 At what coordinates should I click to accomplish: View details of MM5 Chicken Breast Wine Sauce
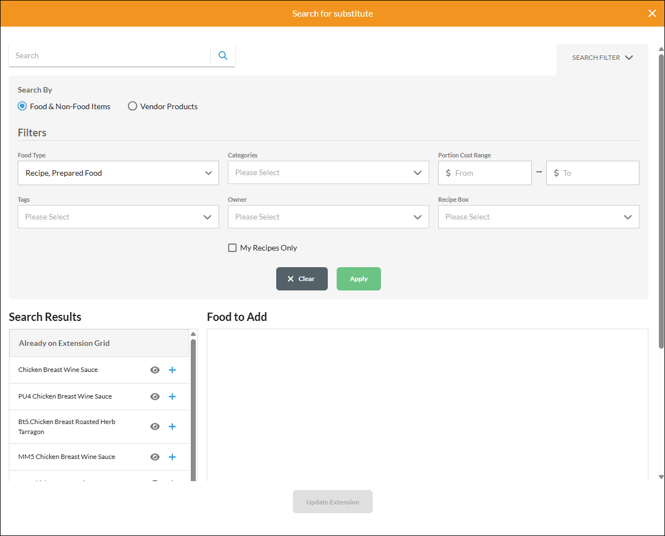click(155, 457)
